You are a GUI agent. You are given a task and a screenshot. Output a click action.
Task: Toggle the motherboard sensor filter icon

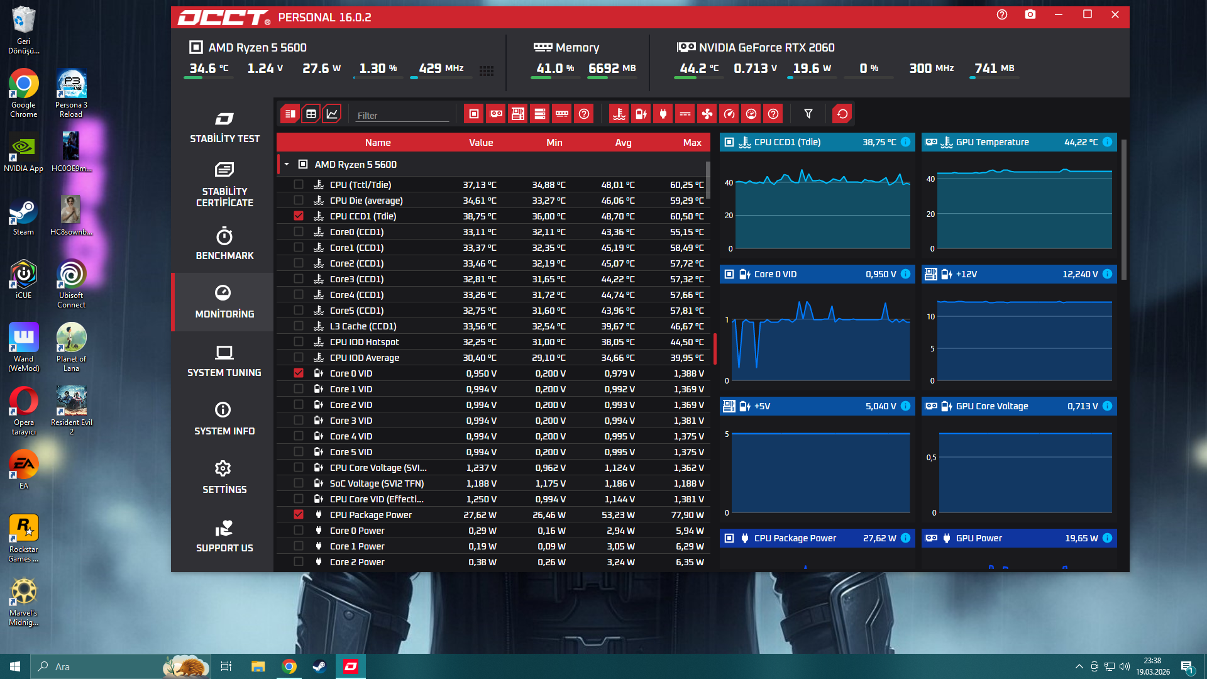[518, 114]
